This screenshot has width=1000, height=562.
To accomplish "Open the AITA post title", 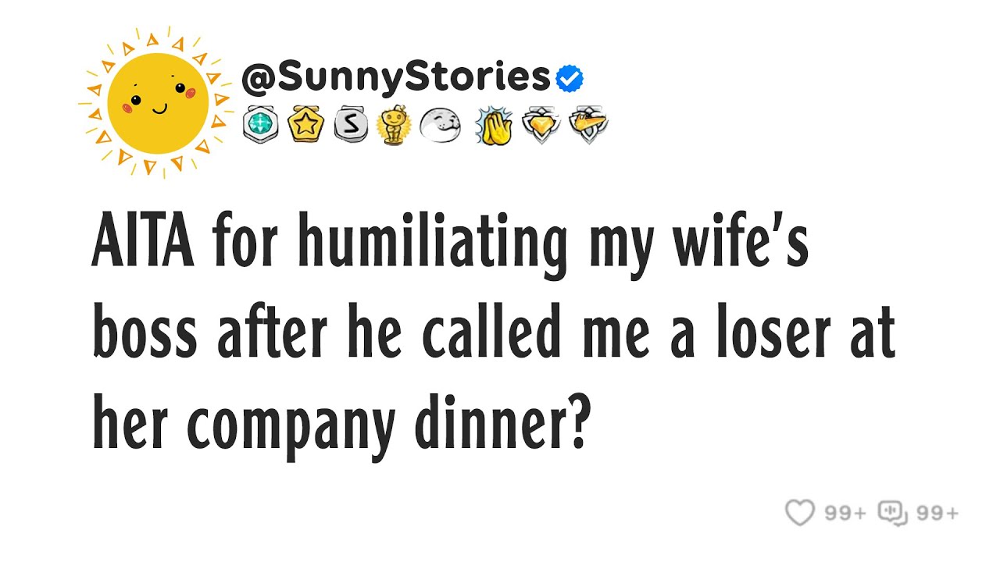I will click(x=492, y=336).
